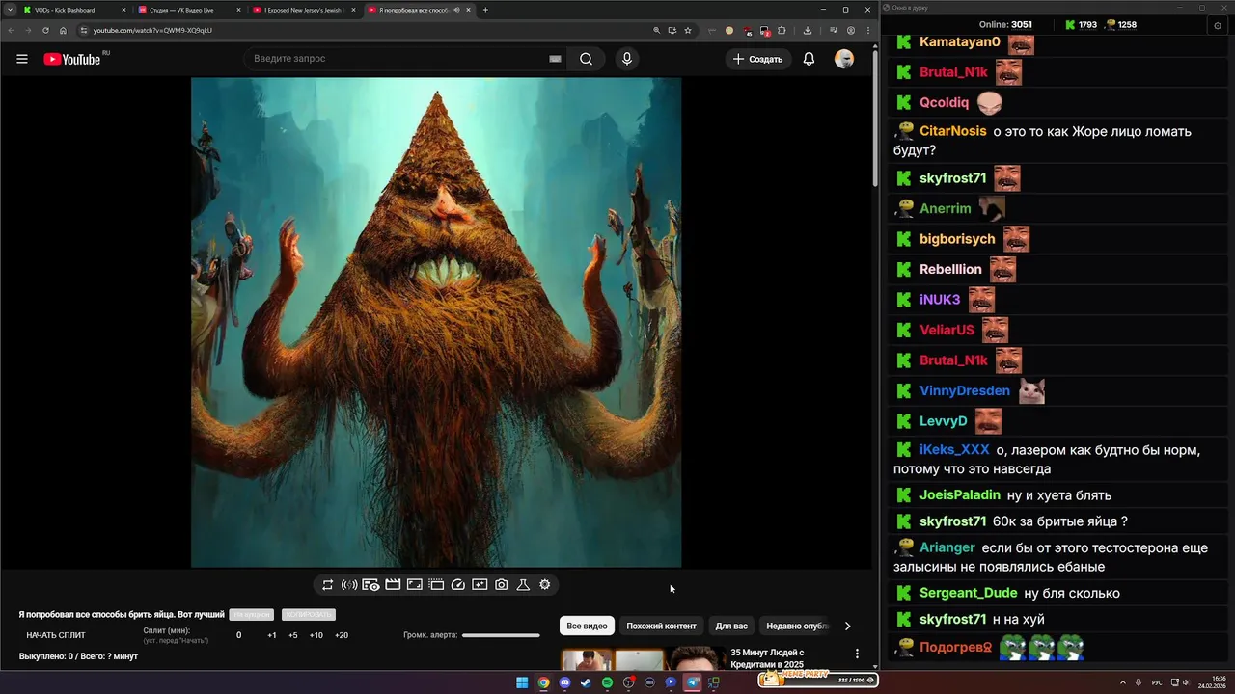Click the clapperboard icon under the video

coord(393,584)
